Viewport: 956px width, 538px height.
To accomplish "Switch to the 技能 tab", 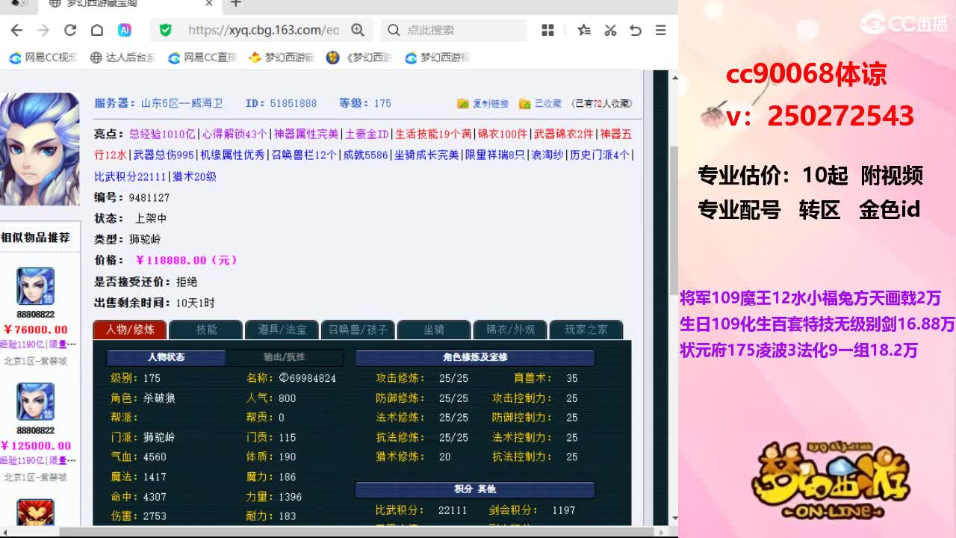I will (x=206, y=330).
